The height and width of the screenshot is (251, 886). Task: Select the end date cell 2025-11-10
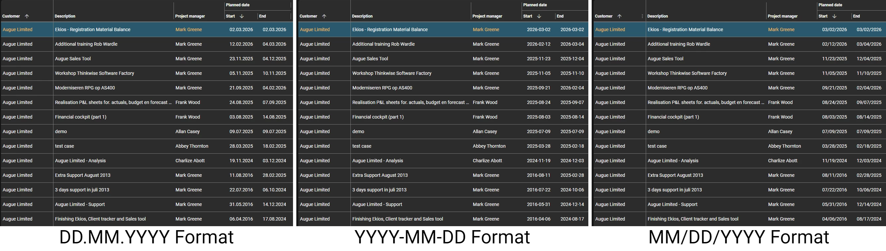coord(572,73)
